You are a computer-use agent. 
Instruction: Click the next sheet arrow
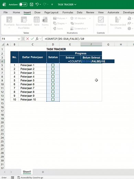click(x=11, y=172)
